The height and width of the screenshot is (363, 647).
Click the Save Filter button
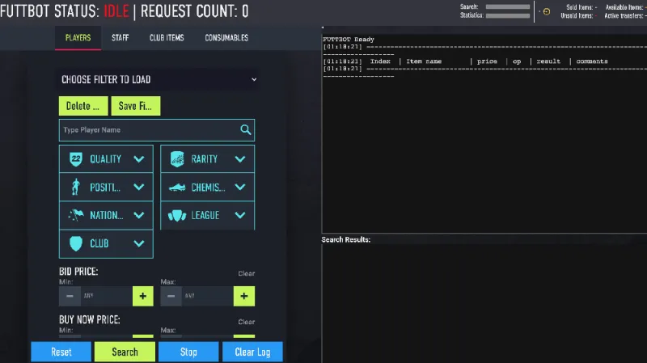(x=136, y=106)
